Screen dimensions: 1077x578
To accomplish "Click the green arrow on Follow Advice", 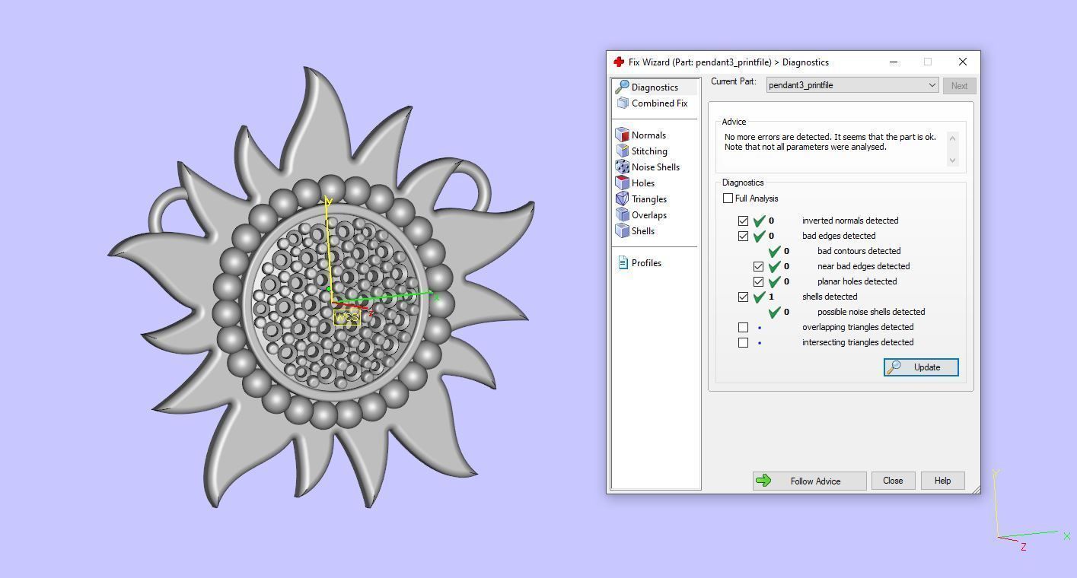I will coord(763,481).
